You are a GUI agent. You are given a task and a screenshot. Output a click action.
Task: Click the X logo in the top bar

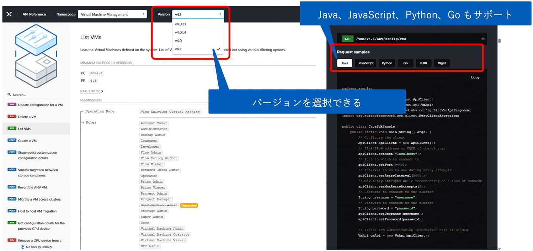coord(9,14)
